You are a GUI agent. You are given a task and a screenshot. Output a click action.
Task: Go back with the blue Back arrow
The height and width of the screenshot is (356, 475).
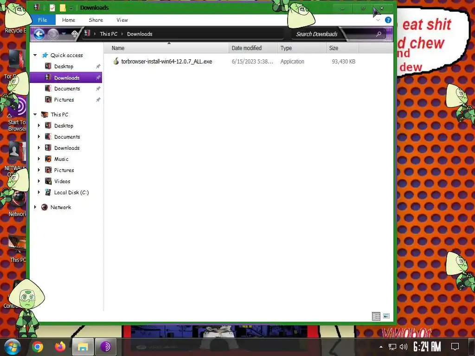[39, 34]
